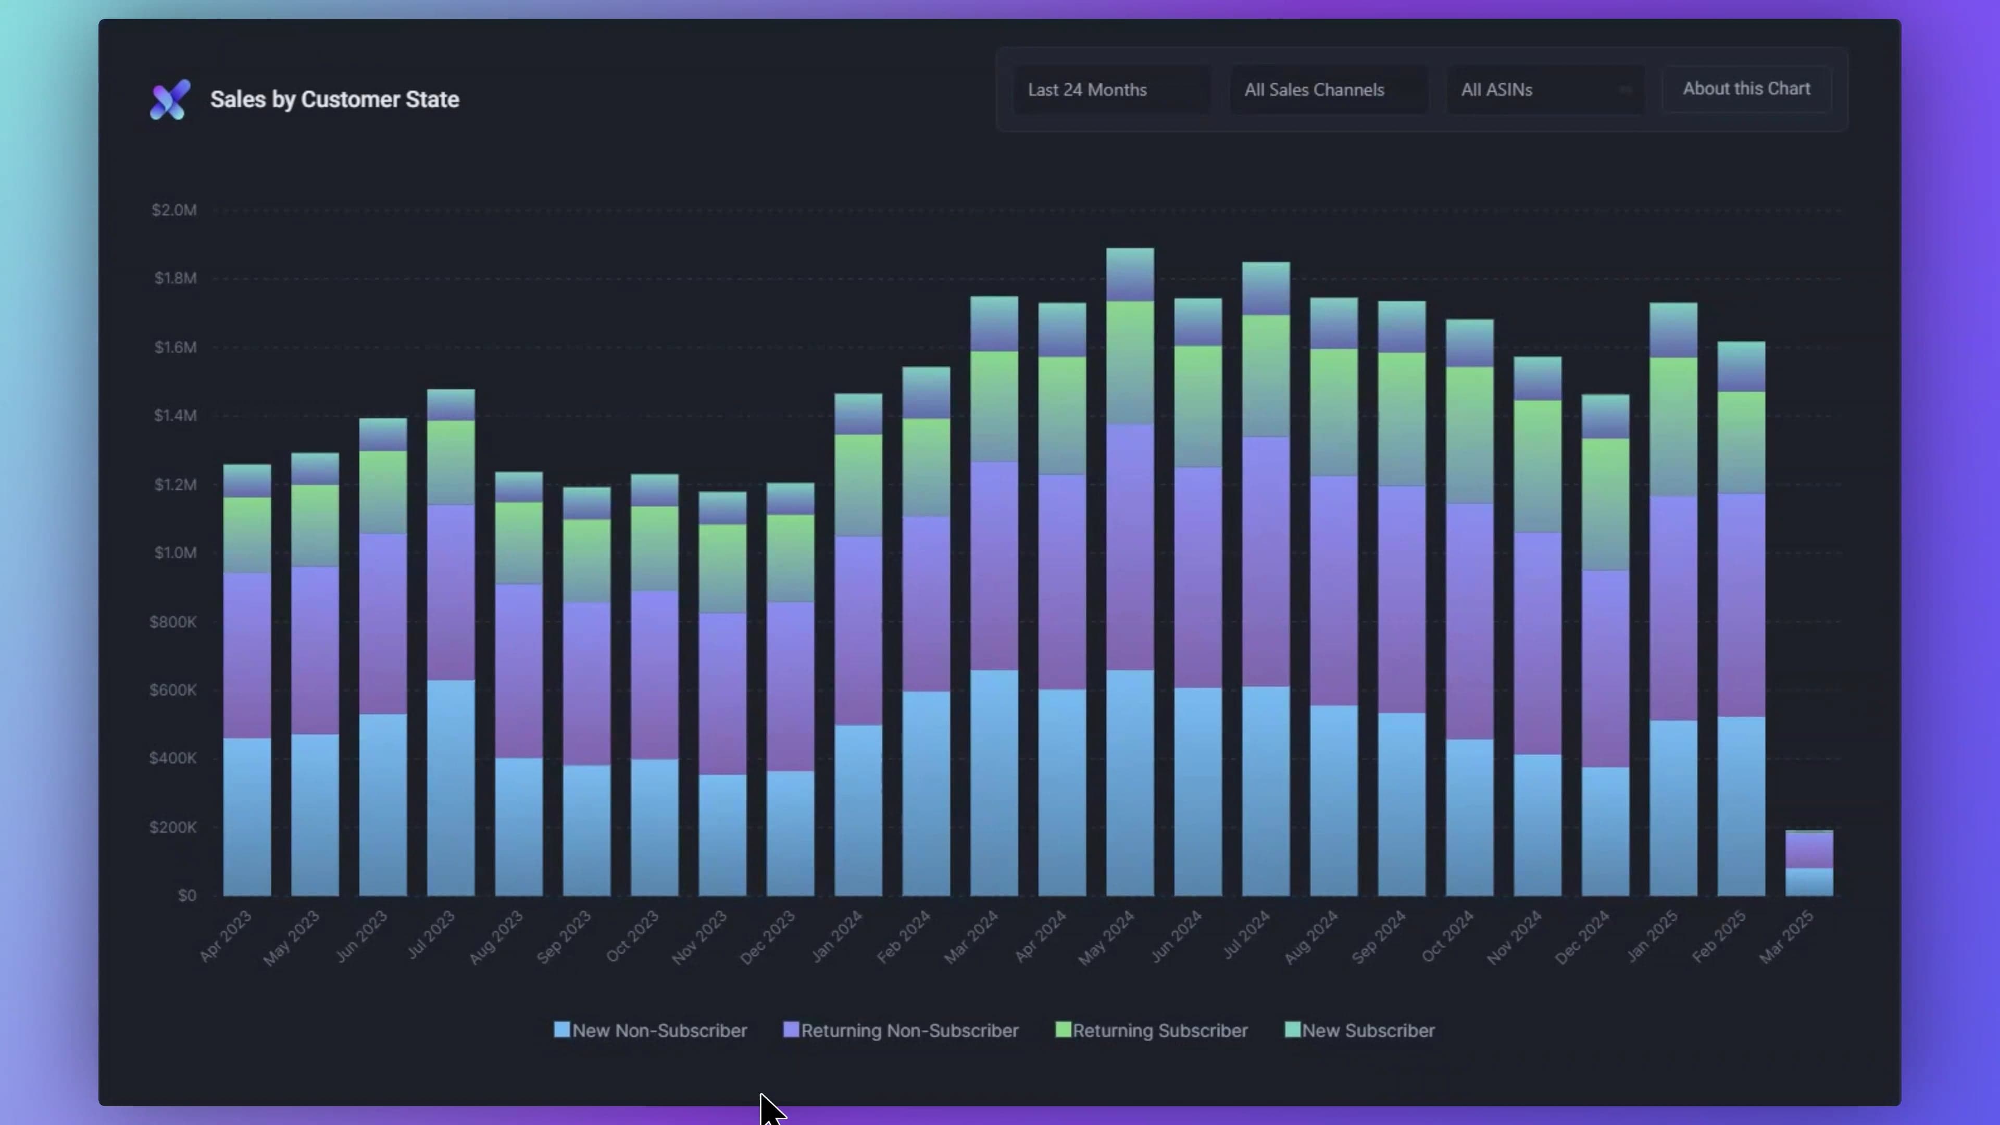Select the tallest May 2024 bar
Screen dimensions: 2000x1125
click(1130, 572)
